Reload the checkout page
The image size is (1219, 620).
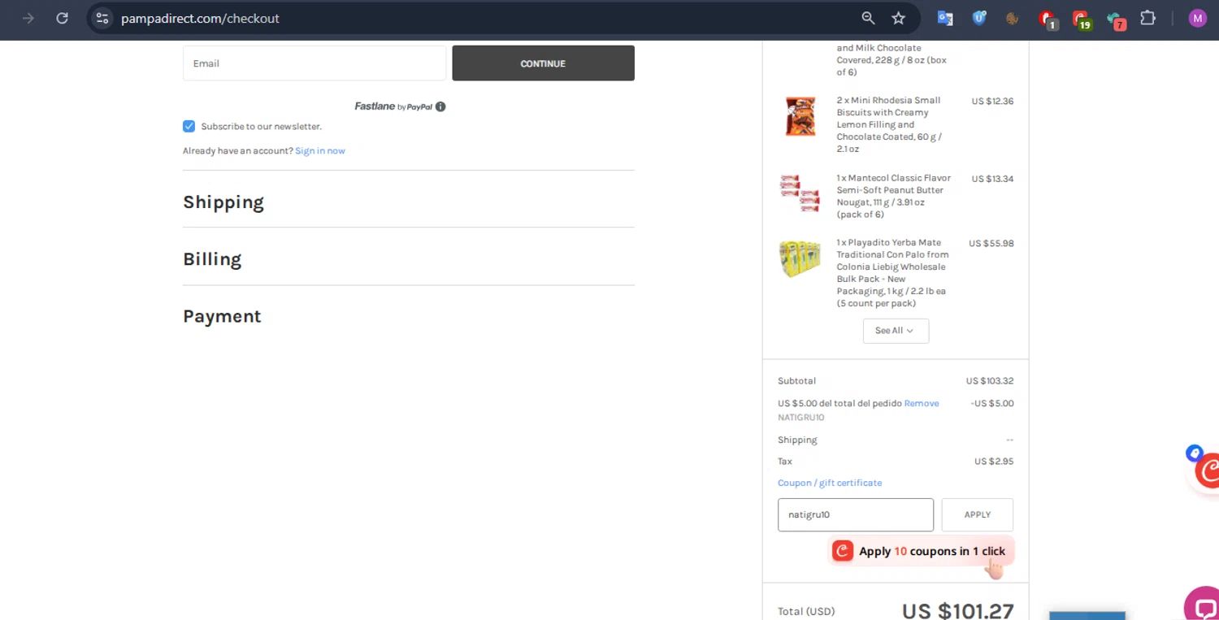(x=62, y=18)
